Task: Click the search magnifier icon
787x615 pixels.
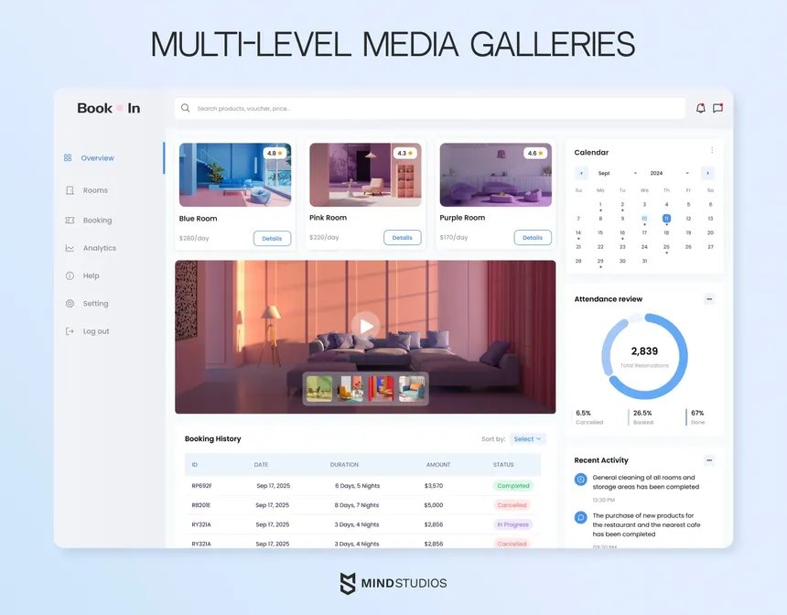Action: coord(185,108)
